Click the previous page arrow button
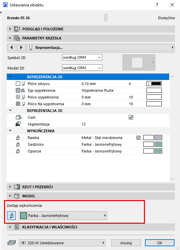 click(11, 48)
